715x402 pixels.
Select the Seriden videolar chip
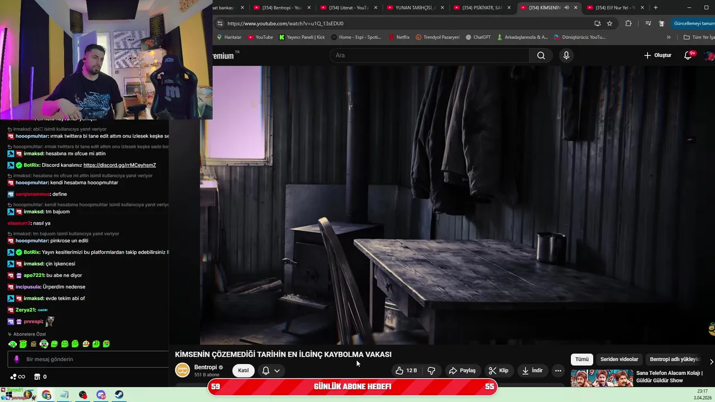tap(619, 360)
